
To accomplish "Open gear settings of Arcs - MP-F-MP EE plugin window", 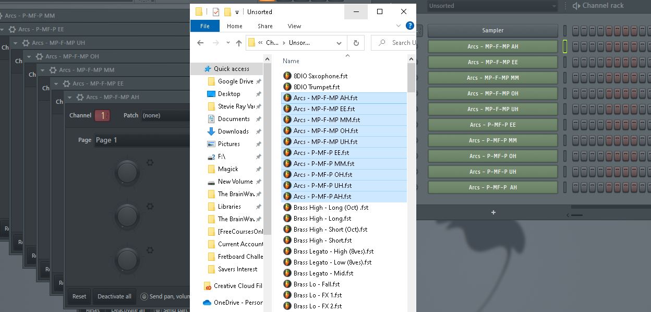I will click(x=66, y=83).
